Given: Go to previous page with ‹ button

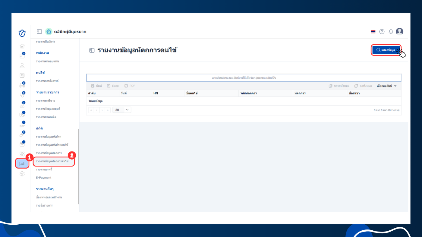Looking at the screenshot, I should [97, 110].
